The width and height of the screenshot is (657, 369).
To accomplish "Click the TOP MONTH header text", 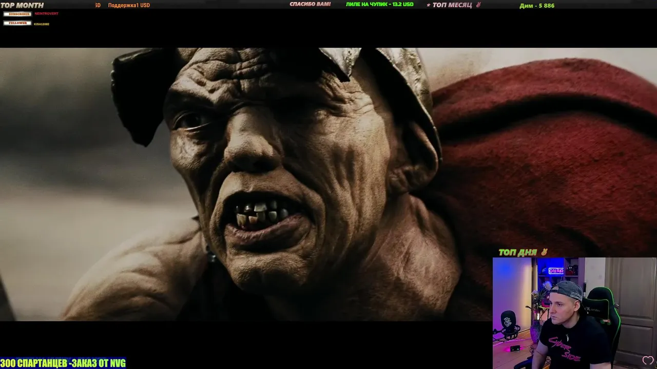I will click(x=22, y=5).
